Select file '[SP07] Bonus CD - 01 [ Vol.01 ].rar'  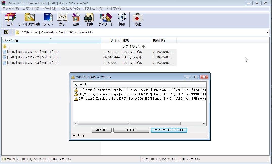click(x=33, y=52)
